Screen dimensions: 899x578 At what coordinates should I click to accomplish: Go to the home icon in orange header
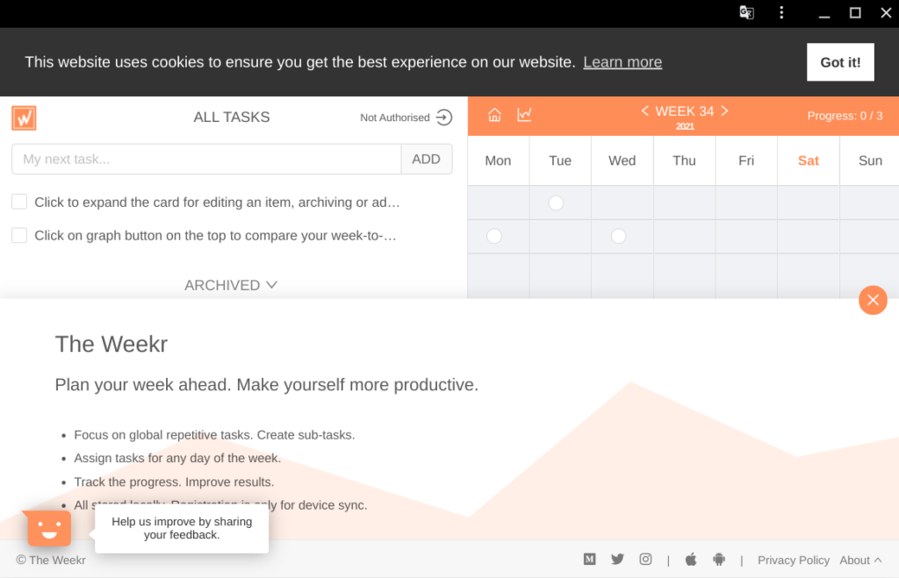coord(494,115)
